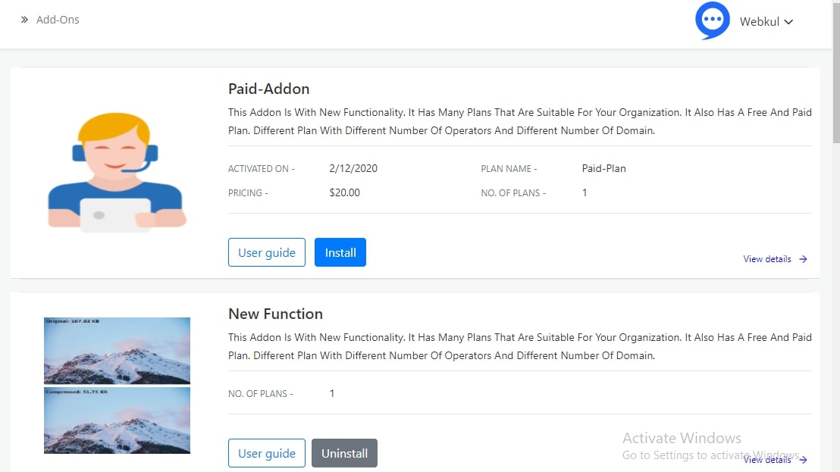
Task: Expand the chevron next to Webkul
Action: (x=788, y=22)
